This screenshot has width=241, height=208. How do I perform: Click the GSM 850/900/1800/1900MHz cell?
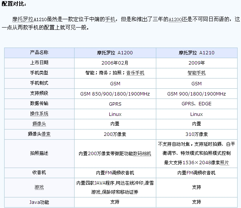pyautogui.click(x=115, y=94)
